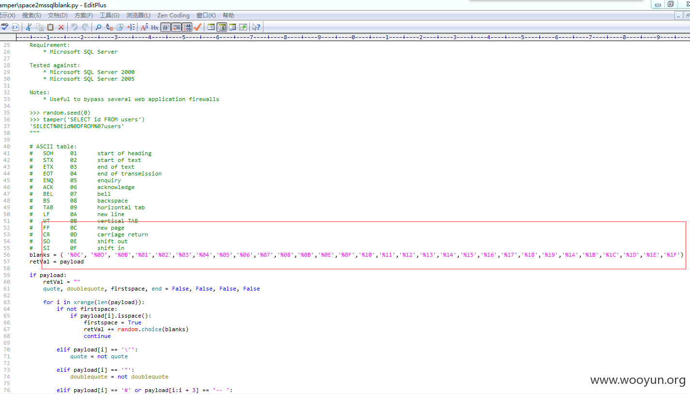Viewport: 690px width, 394px height.
Task: Click 'backspace' comment on line 48
Action: pos(113,201)
